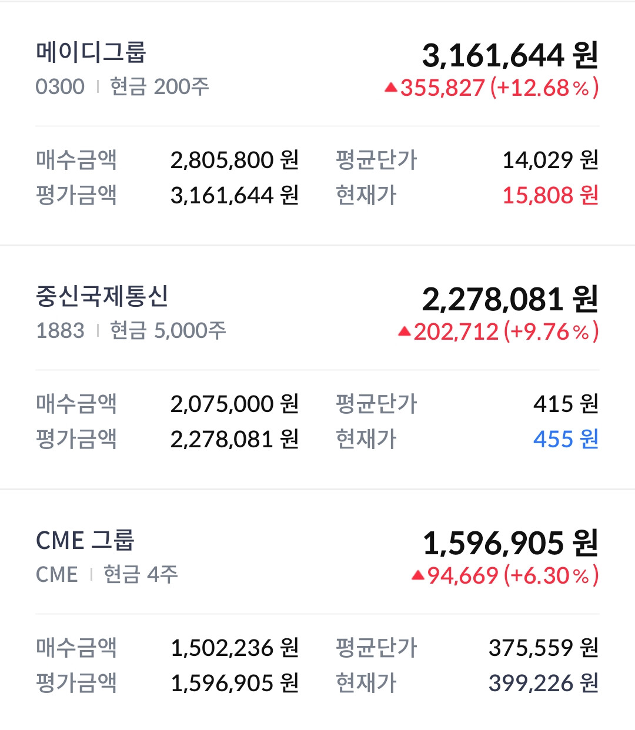Open the 중신국제통신 stock name

pyautogui.click(x=102, y=296)
